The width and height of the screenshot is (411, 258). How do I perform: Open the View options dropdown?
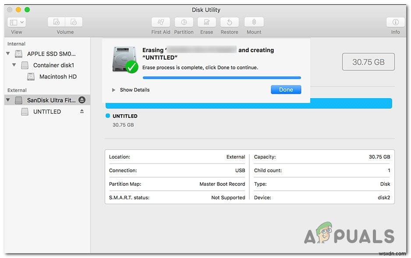(x=16, y=22)
